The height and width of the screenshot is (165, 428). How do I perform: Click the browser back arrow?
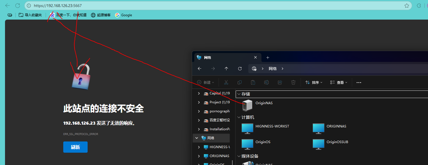click(x=7, y=5)
